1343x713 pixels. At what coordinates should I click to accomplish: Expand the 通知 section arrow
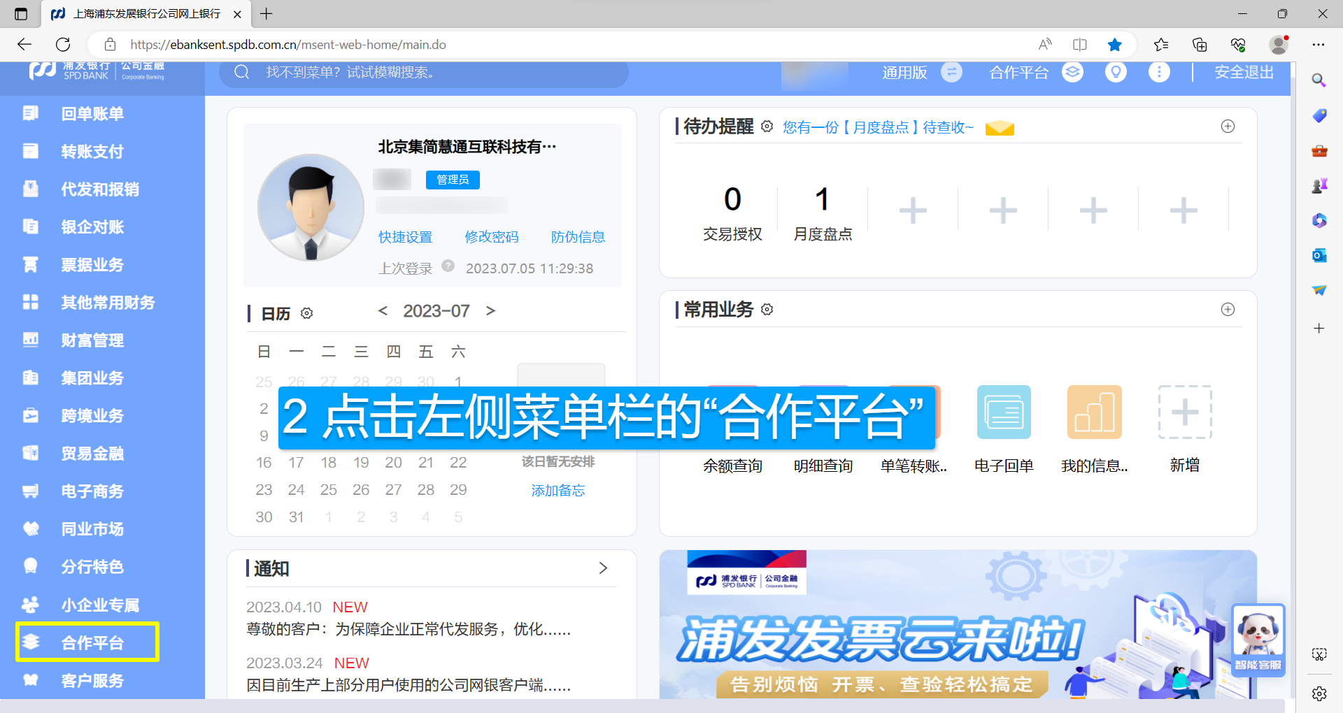pyautogui.click(x=603, y=568)
